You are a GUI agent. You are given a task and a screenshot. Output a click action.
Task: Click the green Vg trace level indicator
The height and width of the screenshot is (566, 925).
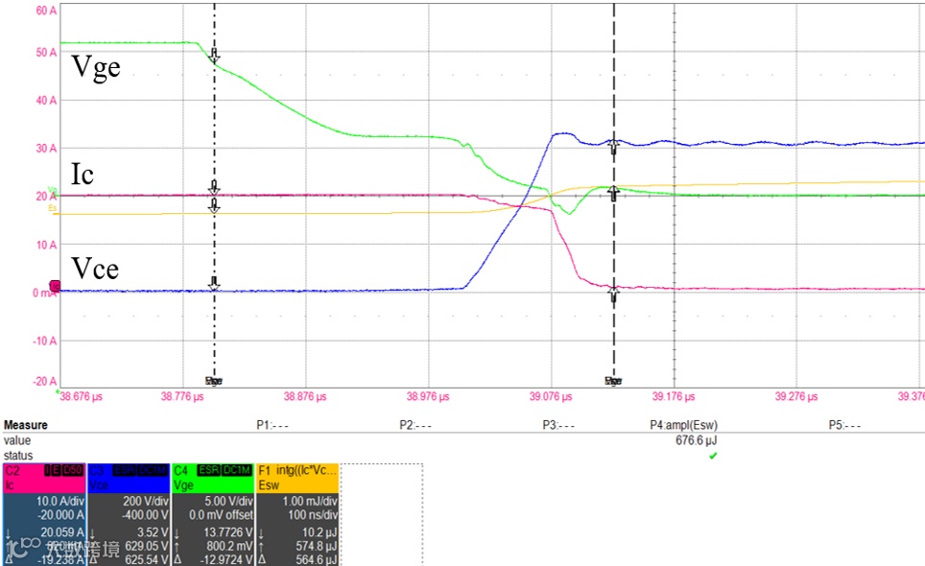(x=53, y=189)
